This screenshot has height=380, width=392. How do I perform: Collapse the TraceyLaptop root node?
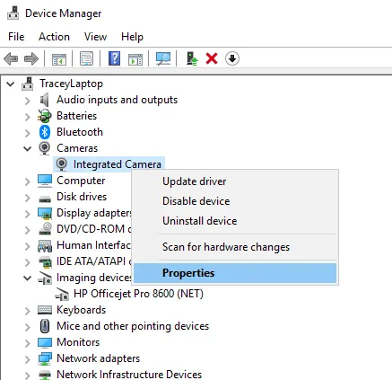tap(11, 84)
